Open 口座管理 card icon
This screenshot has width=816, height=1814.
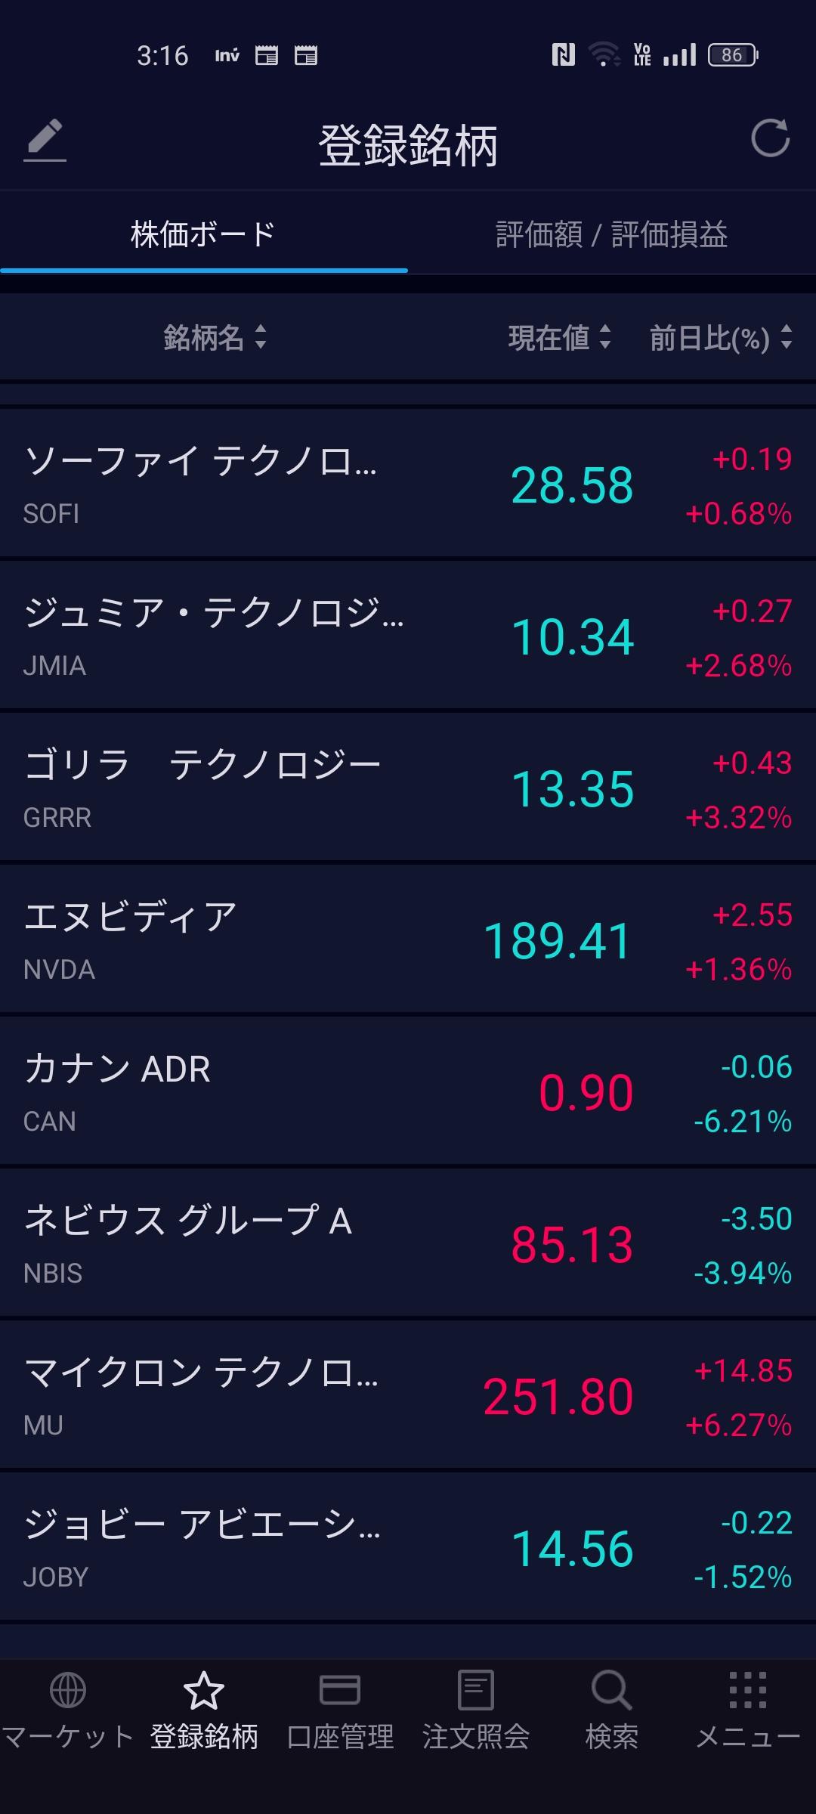pyautogui.click(x=340, y=1690)
